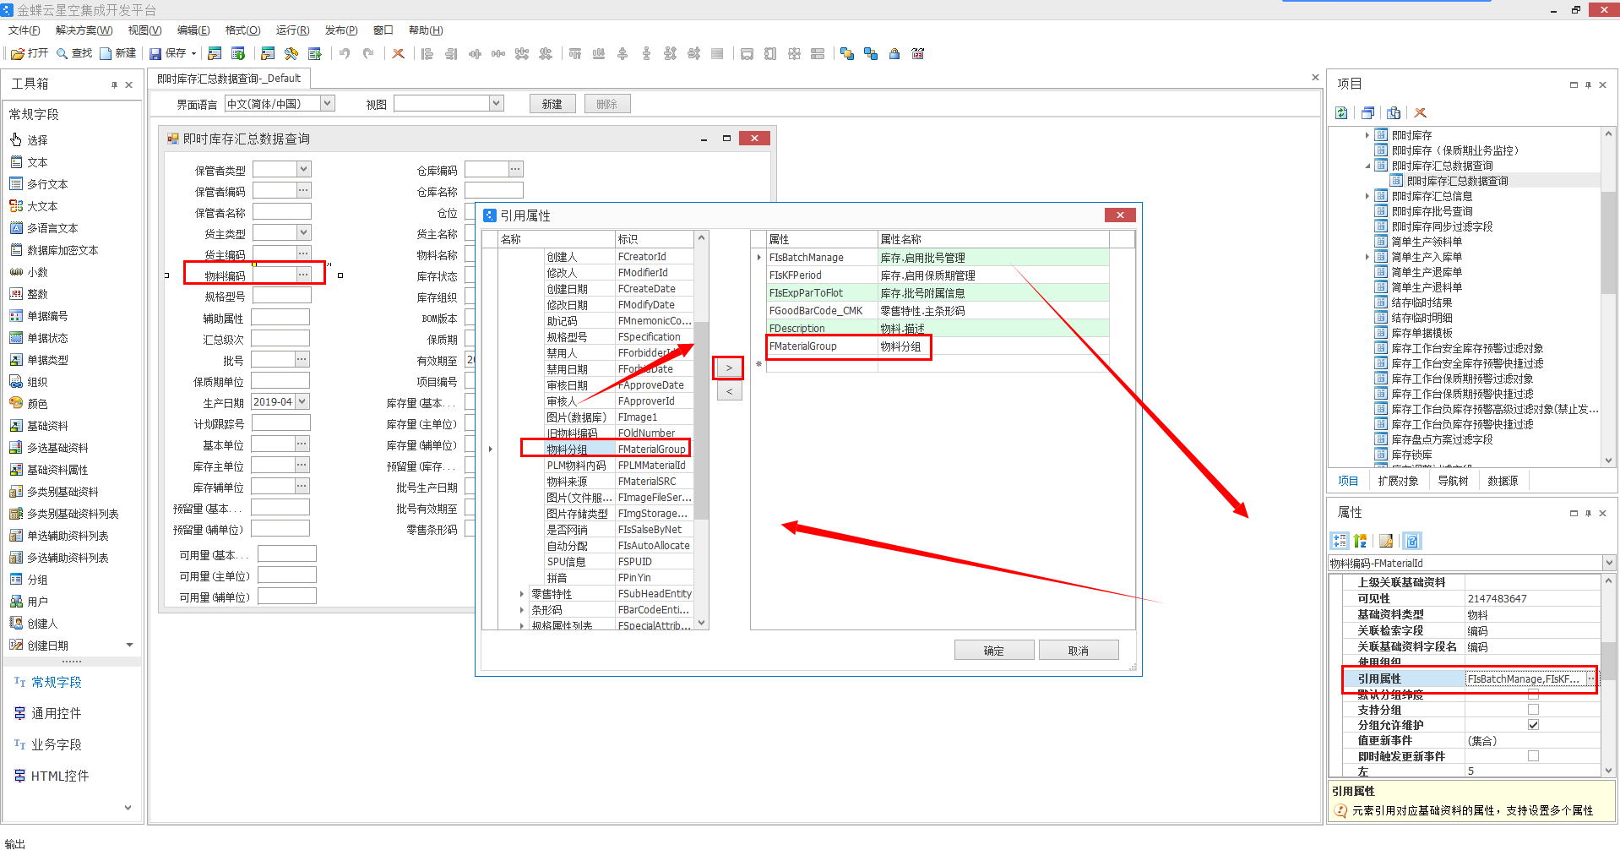
Task: Open the Save button dropdown arrow
Action: [x=194, y=53]
